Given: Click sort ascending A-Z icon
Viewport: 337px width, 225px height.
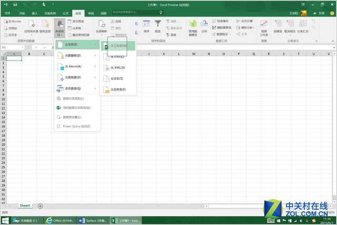Looking at the screenshot, I should click(x=136, y=23).
